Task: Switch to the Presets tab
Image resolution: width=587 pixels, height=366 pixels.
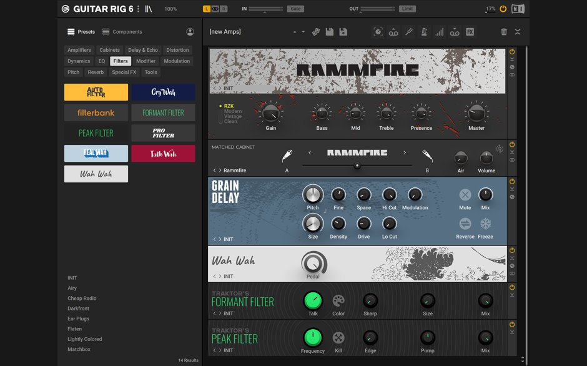Action: tap(81, 32)
